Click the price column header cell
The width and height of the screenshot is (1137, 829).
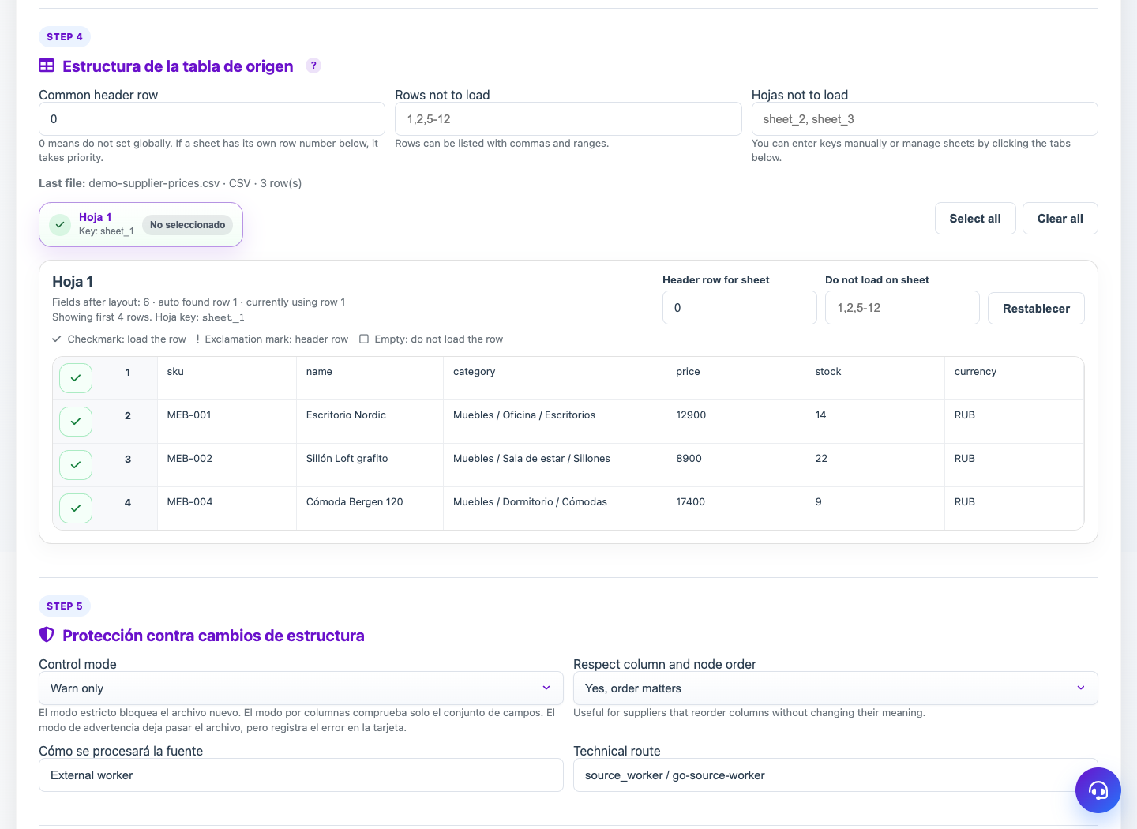coord(735,378)
